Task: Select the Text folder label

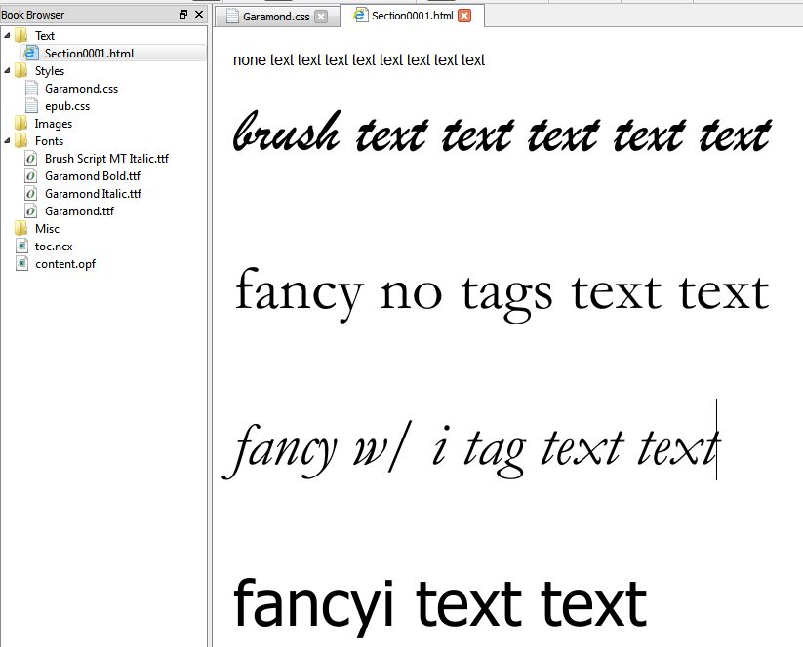Action: [45, 36]
